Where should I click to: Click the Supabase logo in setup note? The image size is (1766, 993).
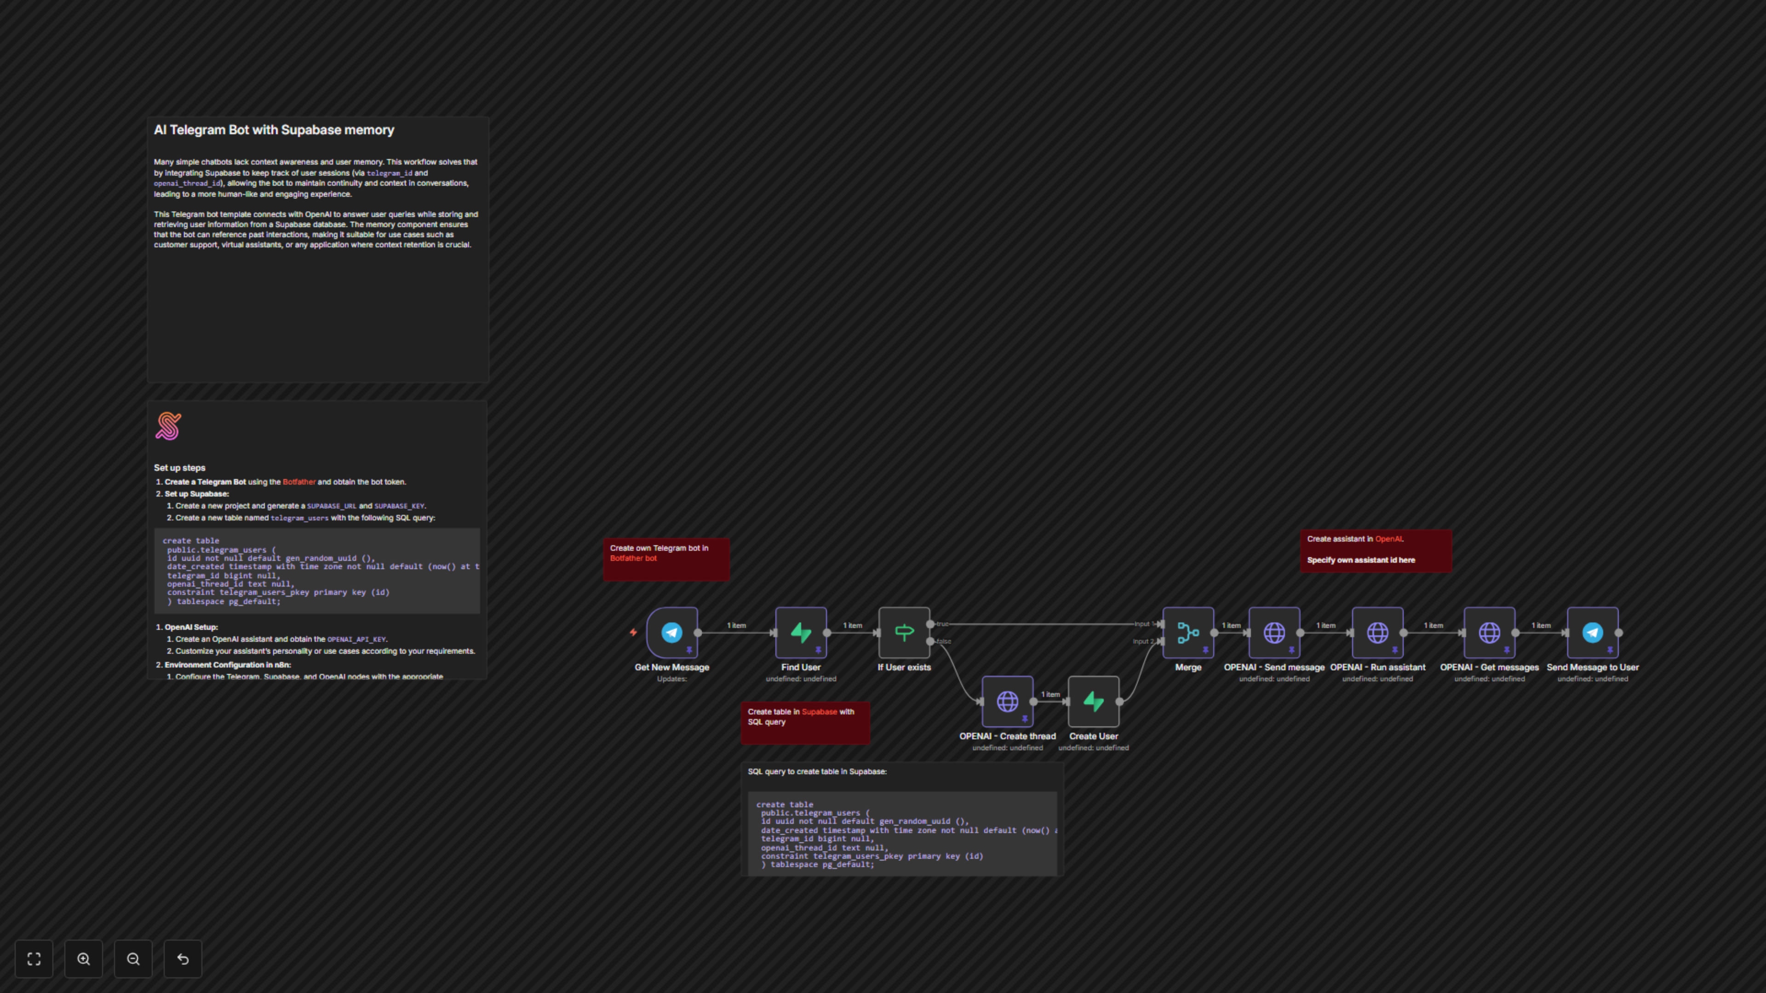[168, 426]
